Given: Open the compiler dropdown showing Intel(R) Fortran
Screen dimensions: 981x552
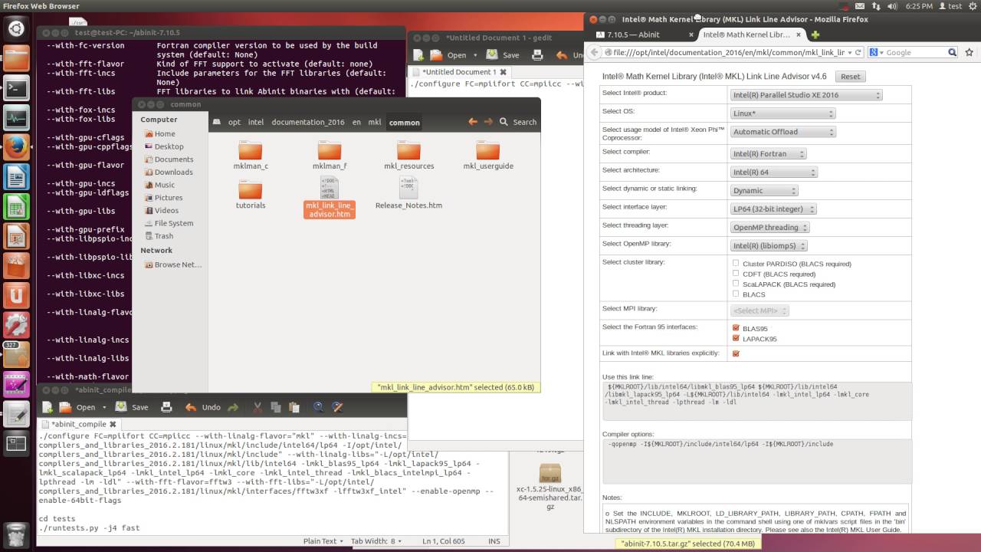Looking at the screenshot, I should [x=768, y=153].
